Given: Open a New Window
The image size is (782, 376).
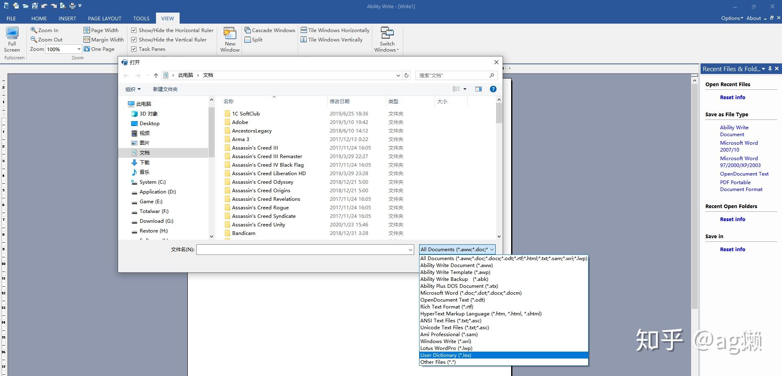Looking at the screenshot, I should [x=230, y=39].
